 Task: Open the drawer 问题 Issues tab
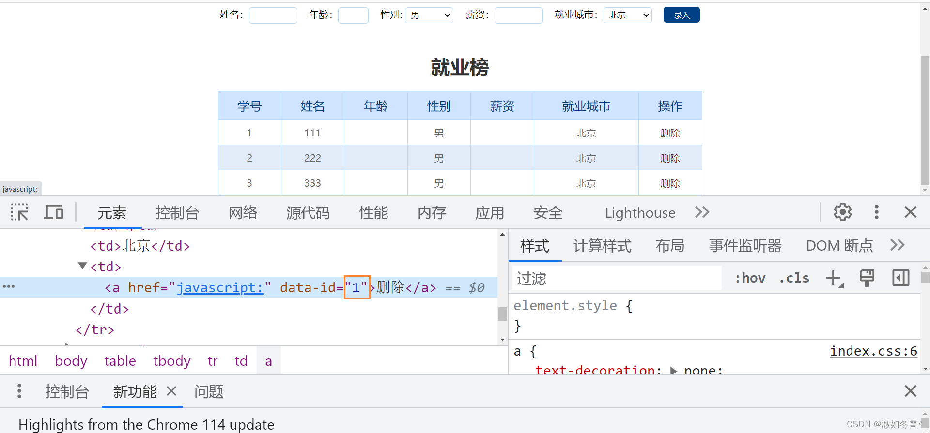[x=209, y=391]
